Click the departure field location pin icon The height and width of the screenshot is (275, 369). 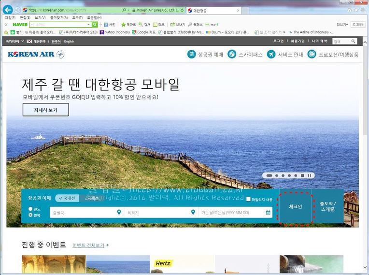(x=119, y=212)
